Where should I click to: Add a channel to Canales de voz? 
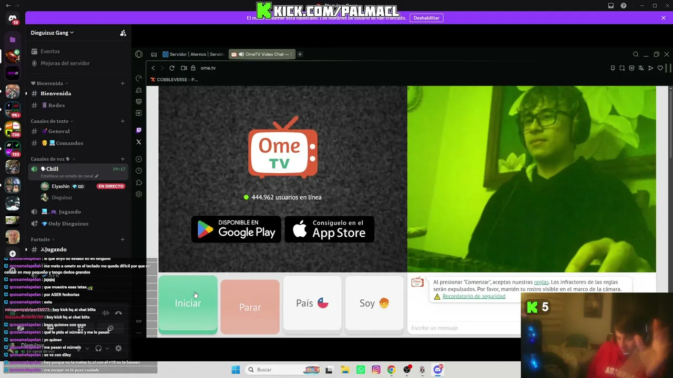click(123, 159)
